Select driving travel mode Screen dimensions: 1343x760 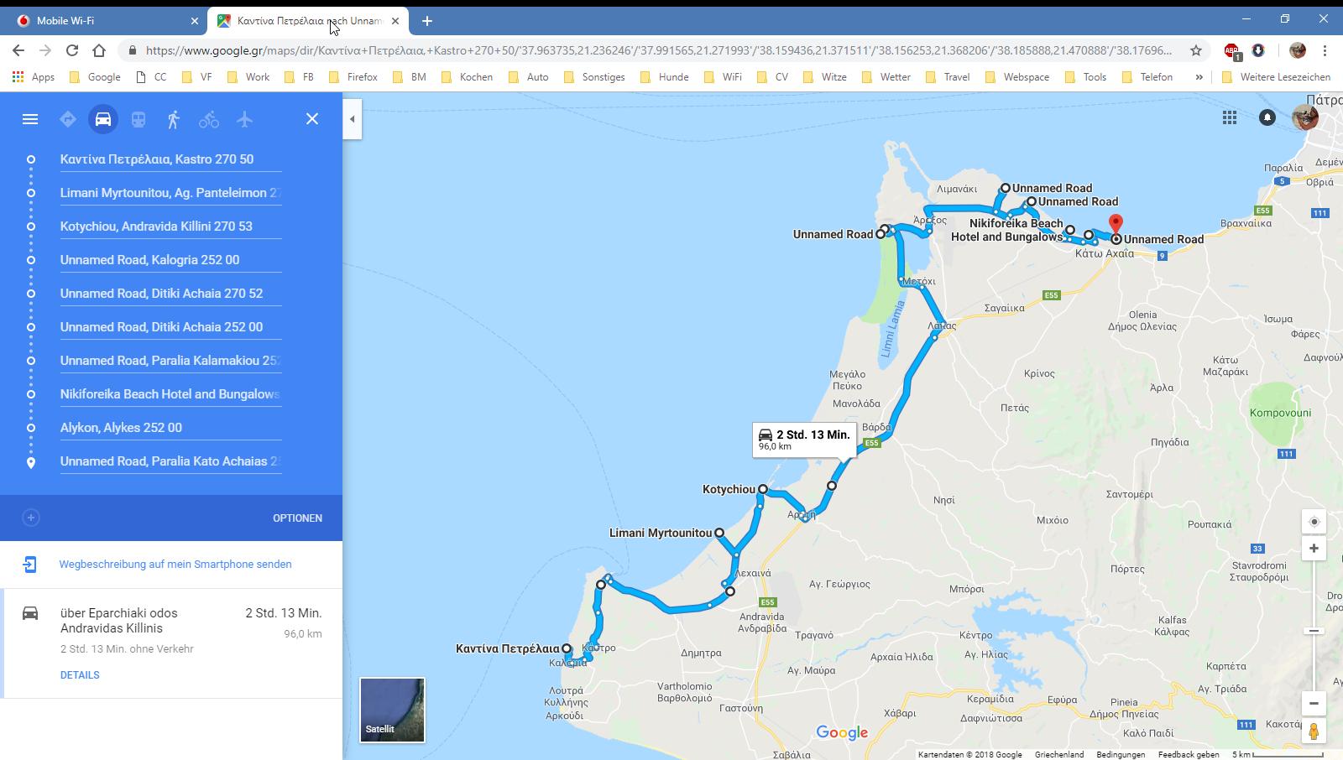coord(103,119)
